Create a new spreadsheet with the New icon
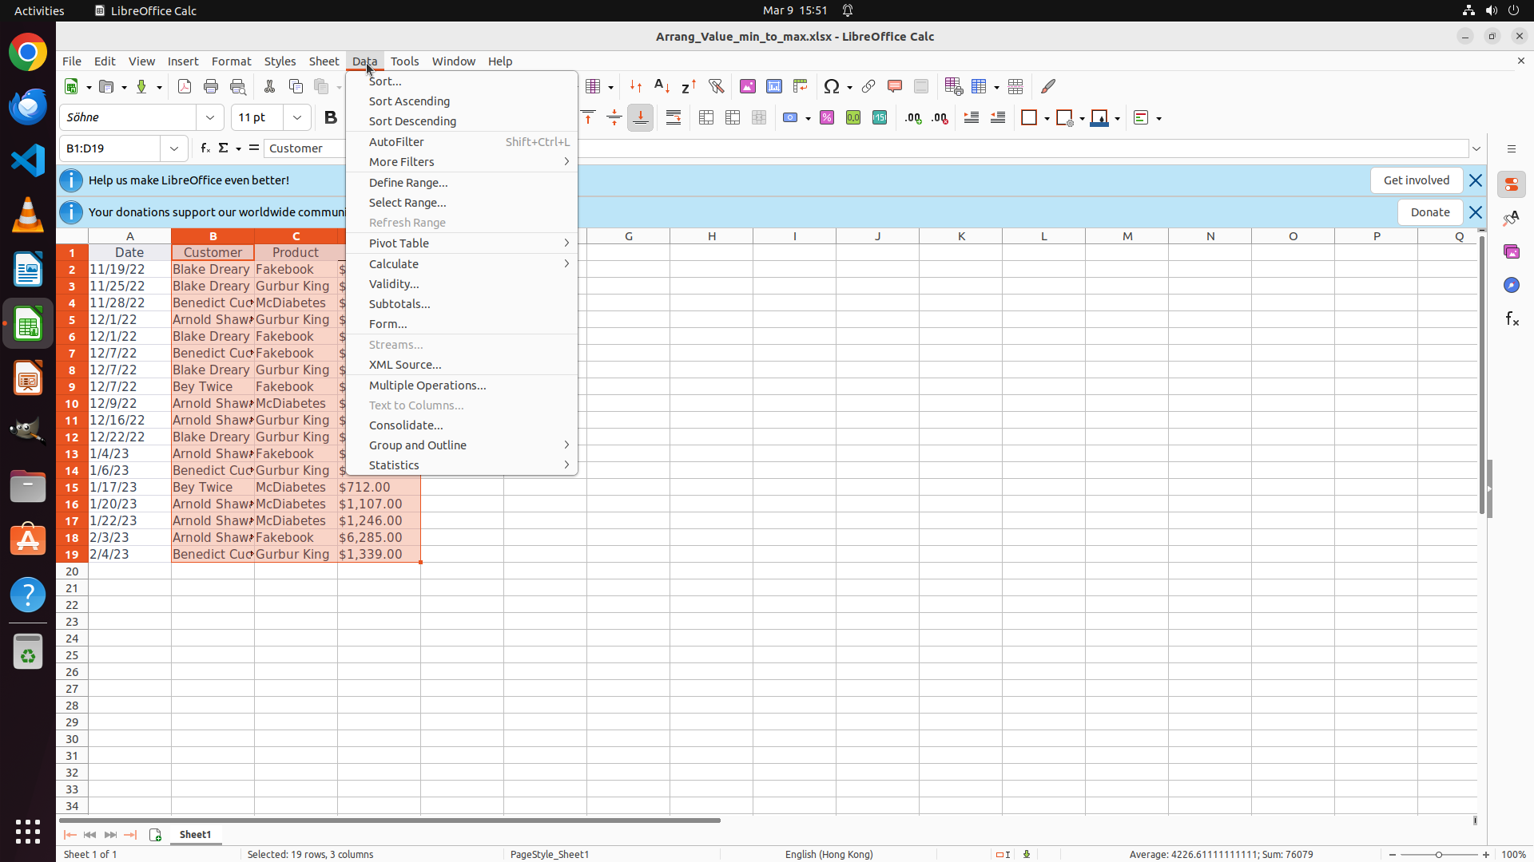This screenshot has height=862, width=1534. pos(72,86)
